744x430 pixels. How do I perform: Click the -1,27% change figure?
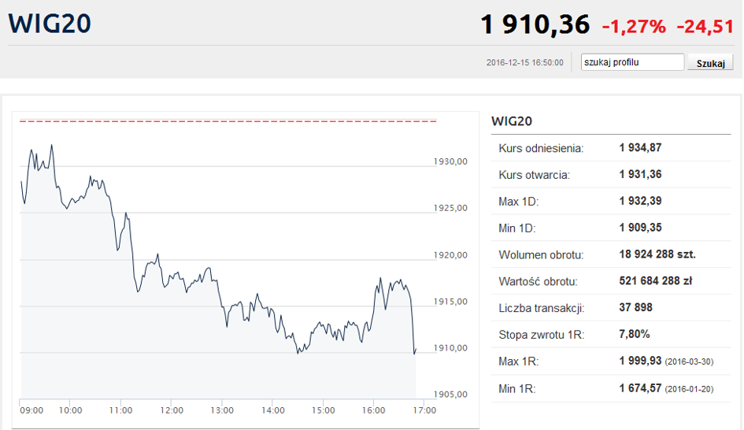(634, 26)
